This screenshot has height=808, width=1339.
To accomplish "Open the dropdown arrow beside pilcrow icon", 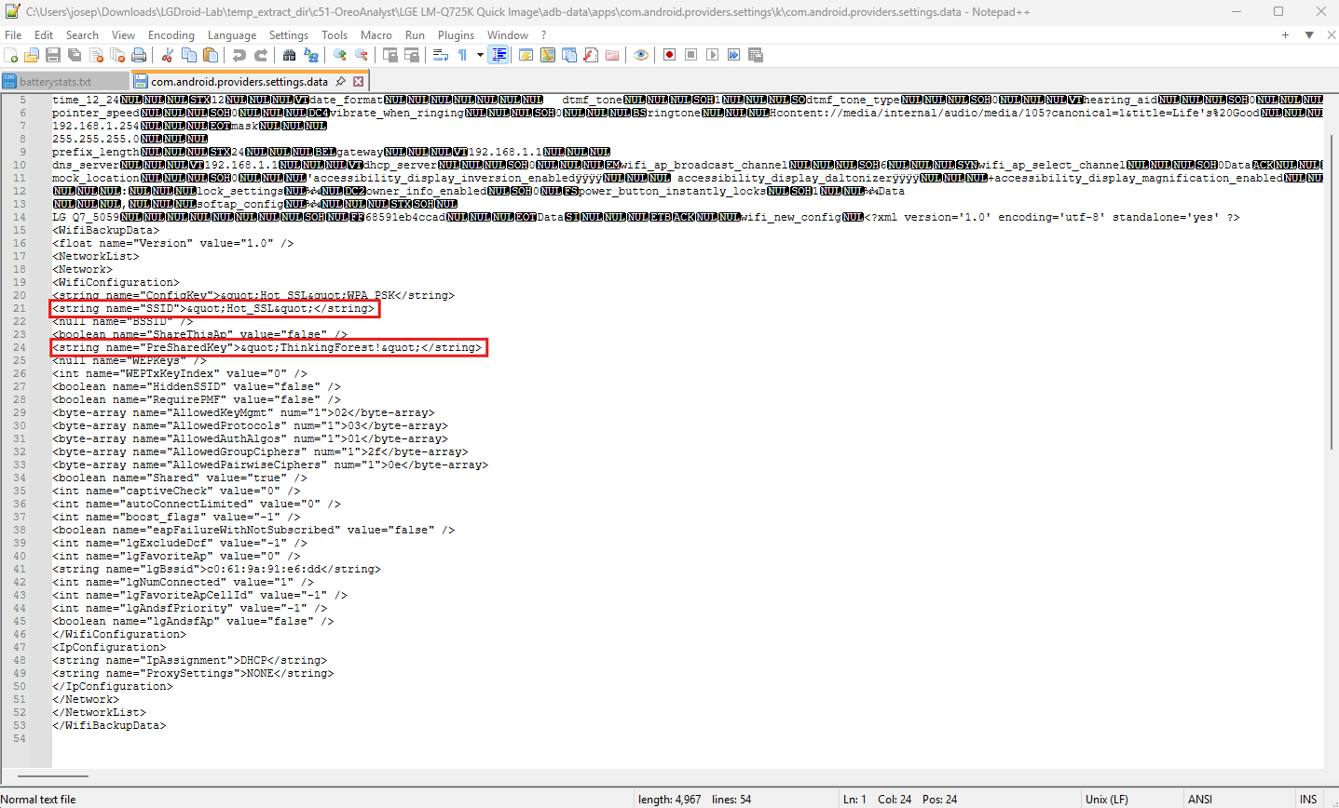I will click(x=480, y=55).
